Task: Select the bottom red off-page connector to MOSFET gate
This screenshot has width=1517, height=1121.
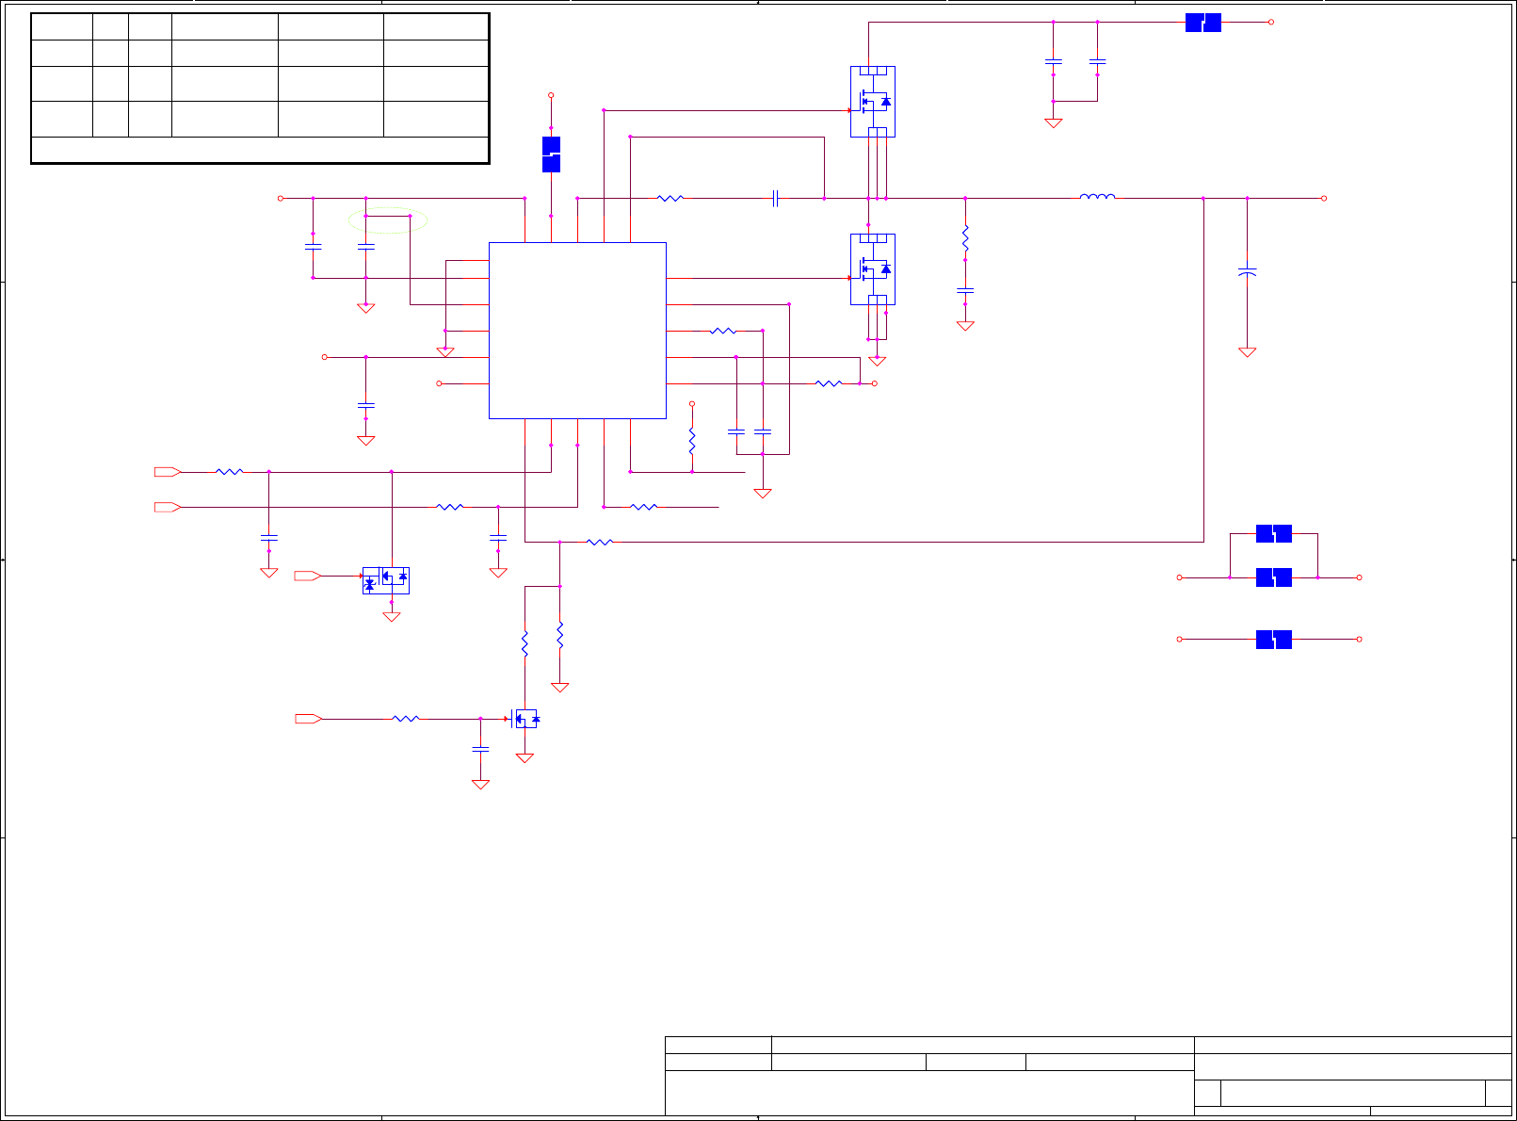Action: coord(308,719)
